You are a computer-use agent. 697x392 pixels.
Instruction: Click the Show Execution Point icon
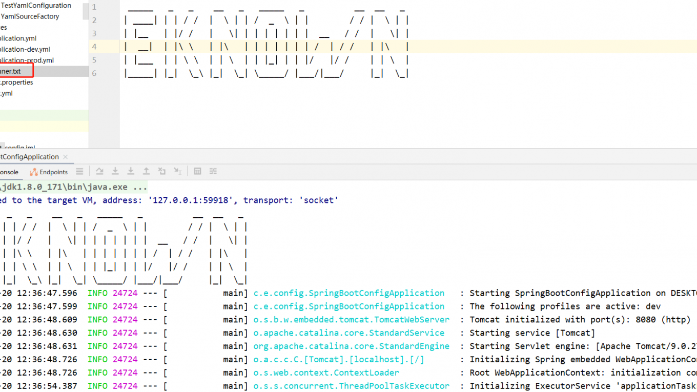[79, 172]
